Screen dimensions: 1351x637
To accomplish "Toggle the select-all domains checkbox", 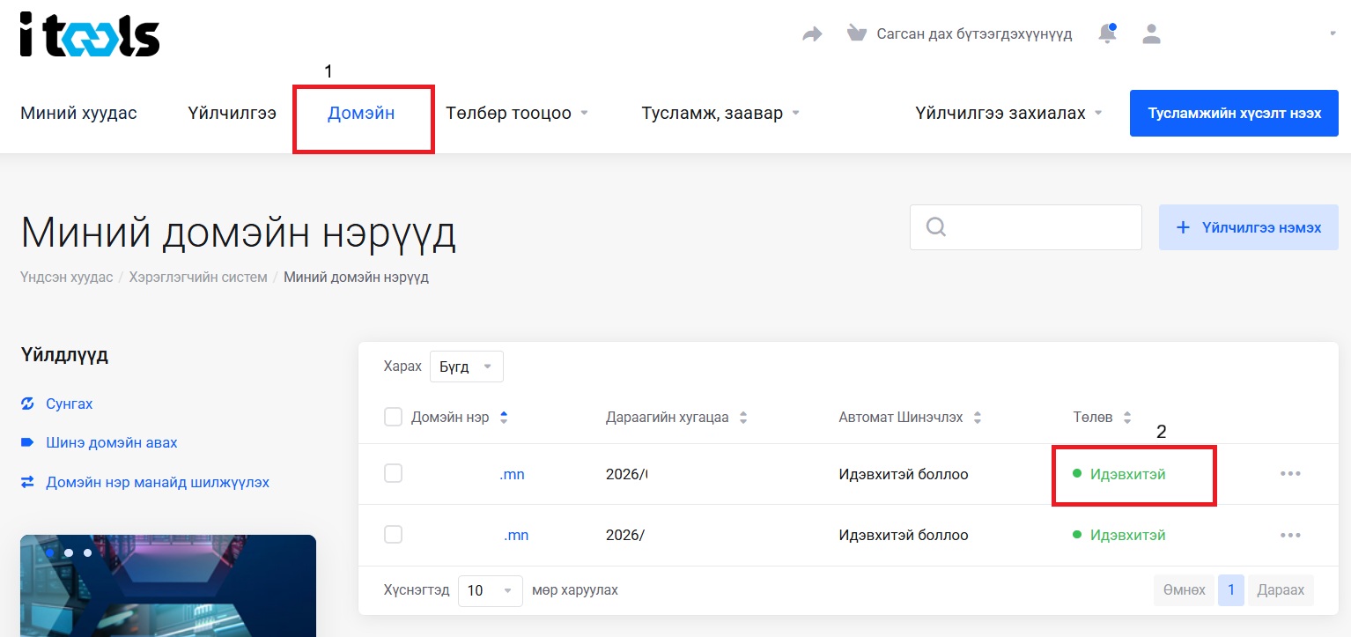I will coord(394,417).
